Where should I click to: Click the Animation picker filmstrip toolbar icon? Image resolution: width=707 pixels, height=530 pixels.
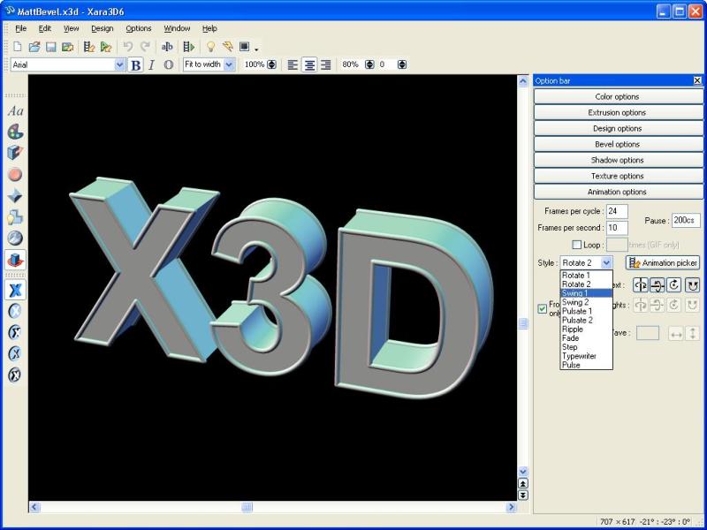pos(89,47)
